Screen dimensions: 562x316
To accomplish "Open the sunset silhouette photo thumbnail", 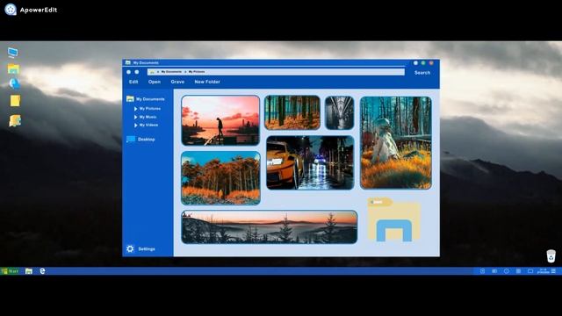I will pyautogui.click(x=220, y=120).
